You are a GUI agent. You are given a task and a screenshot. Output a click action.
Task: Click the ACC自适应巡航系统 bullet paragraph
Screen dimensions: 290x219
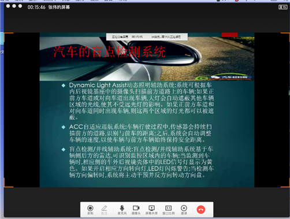[x=140, y=133]
